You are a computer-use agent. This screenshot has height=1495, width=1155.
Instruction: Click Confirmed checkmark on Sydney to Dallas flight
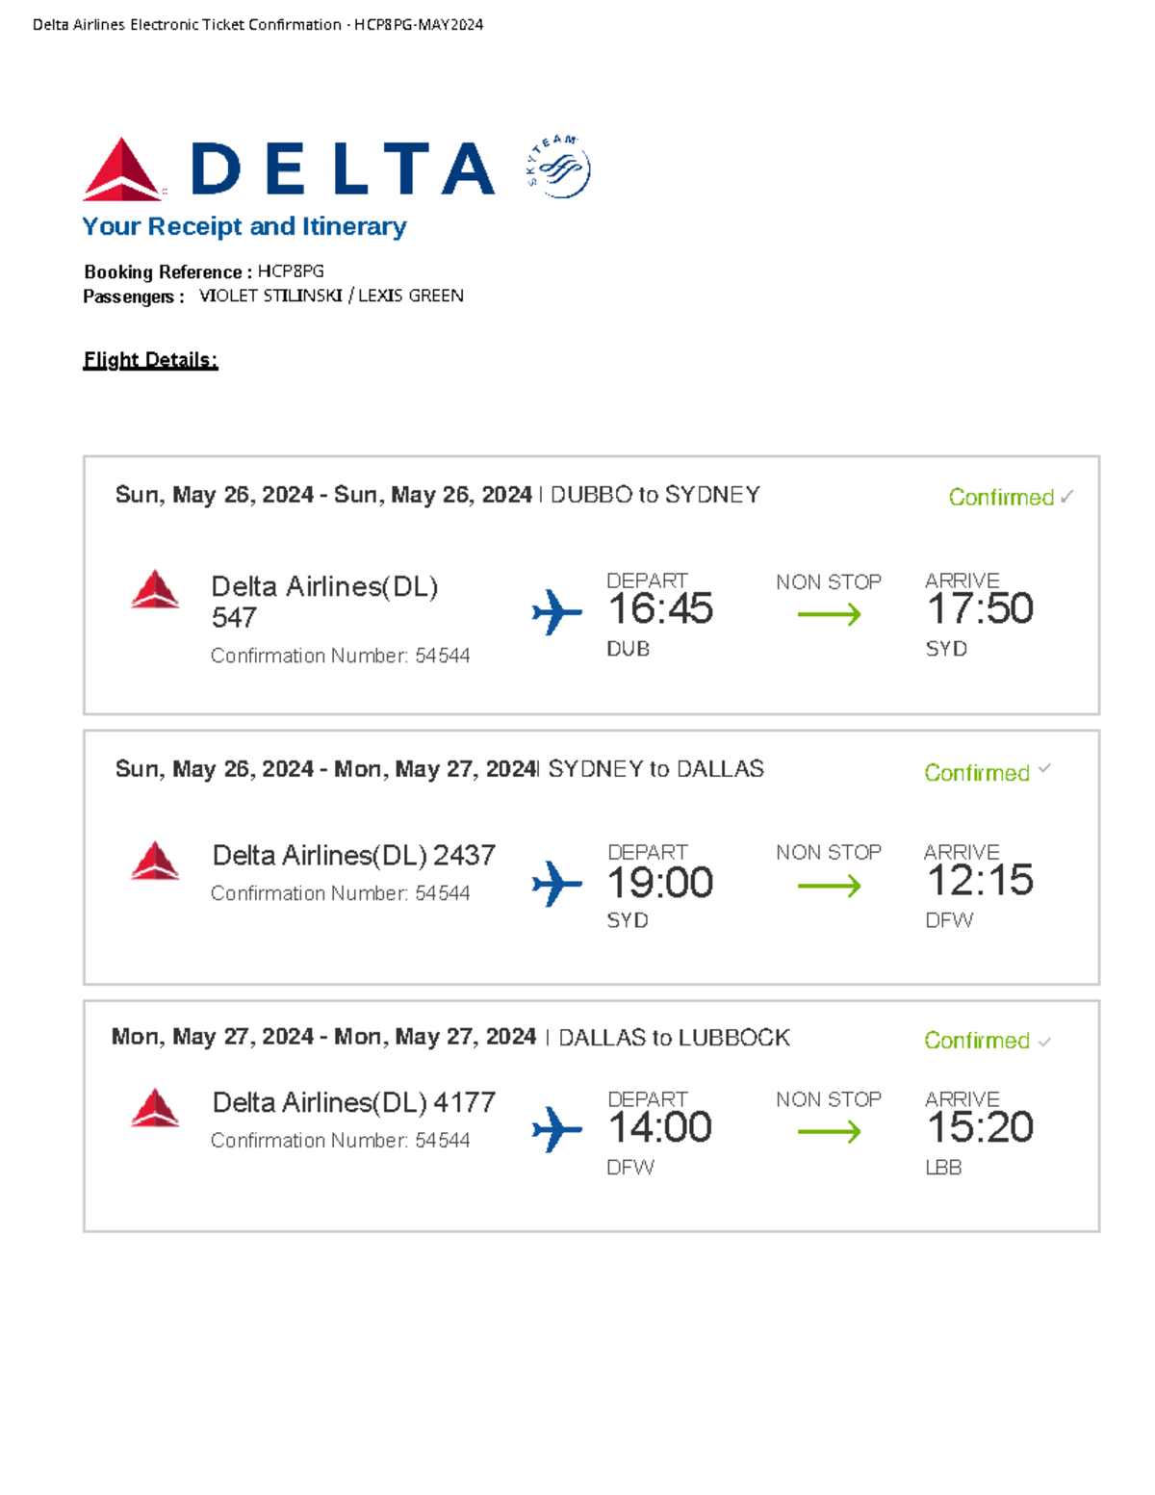point(1044,769)
